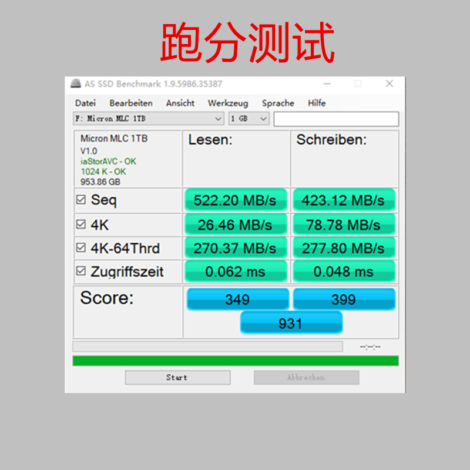470x470 pixels.
Task: Click the 953.86 GB capacity text
Action: click(x=100, y=182)
